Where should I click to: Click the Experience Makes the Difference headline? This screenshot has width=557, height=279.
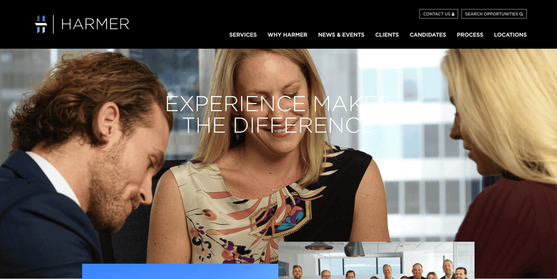[278, 114]
